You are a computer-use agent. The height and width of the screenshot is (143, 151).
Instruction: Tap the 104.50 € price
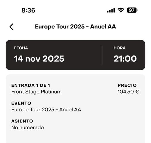[x=129, y=92]
